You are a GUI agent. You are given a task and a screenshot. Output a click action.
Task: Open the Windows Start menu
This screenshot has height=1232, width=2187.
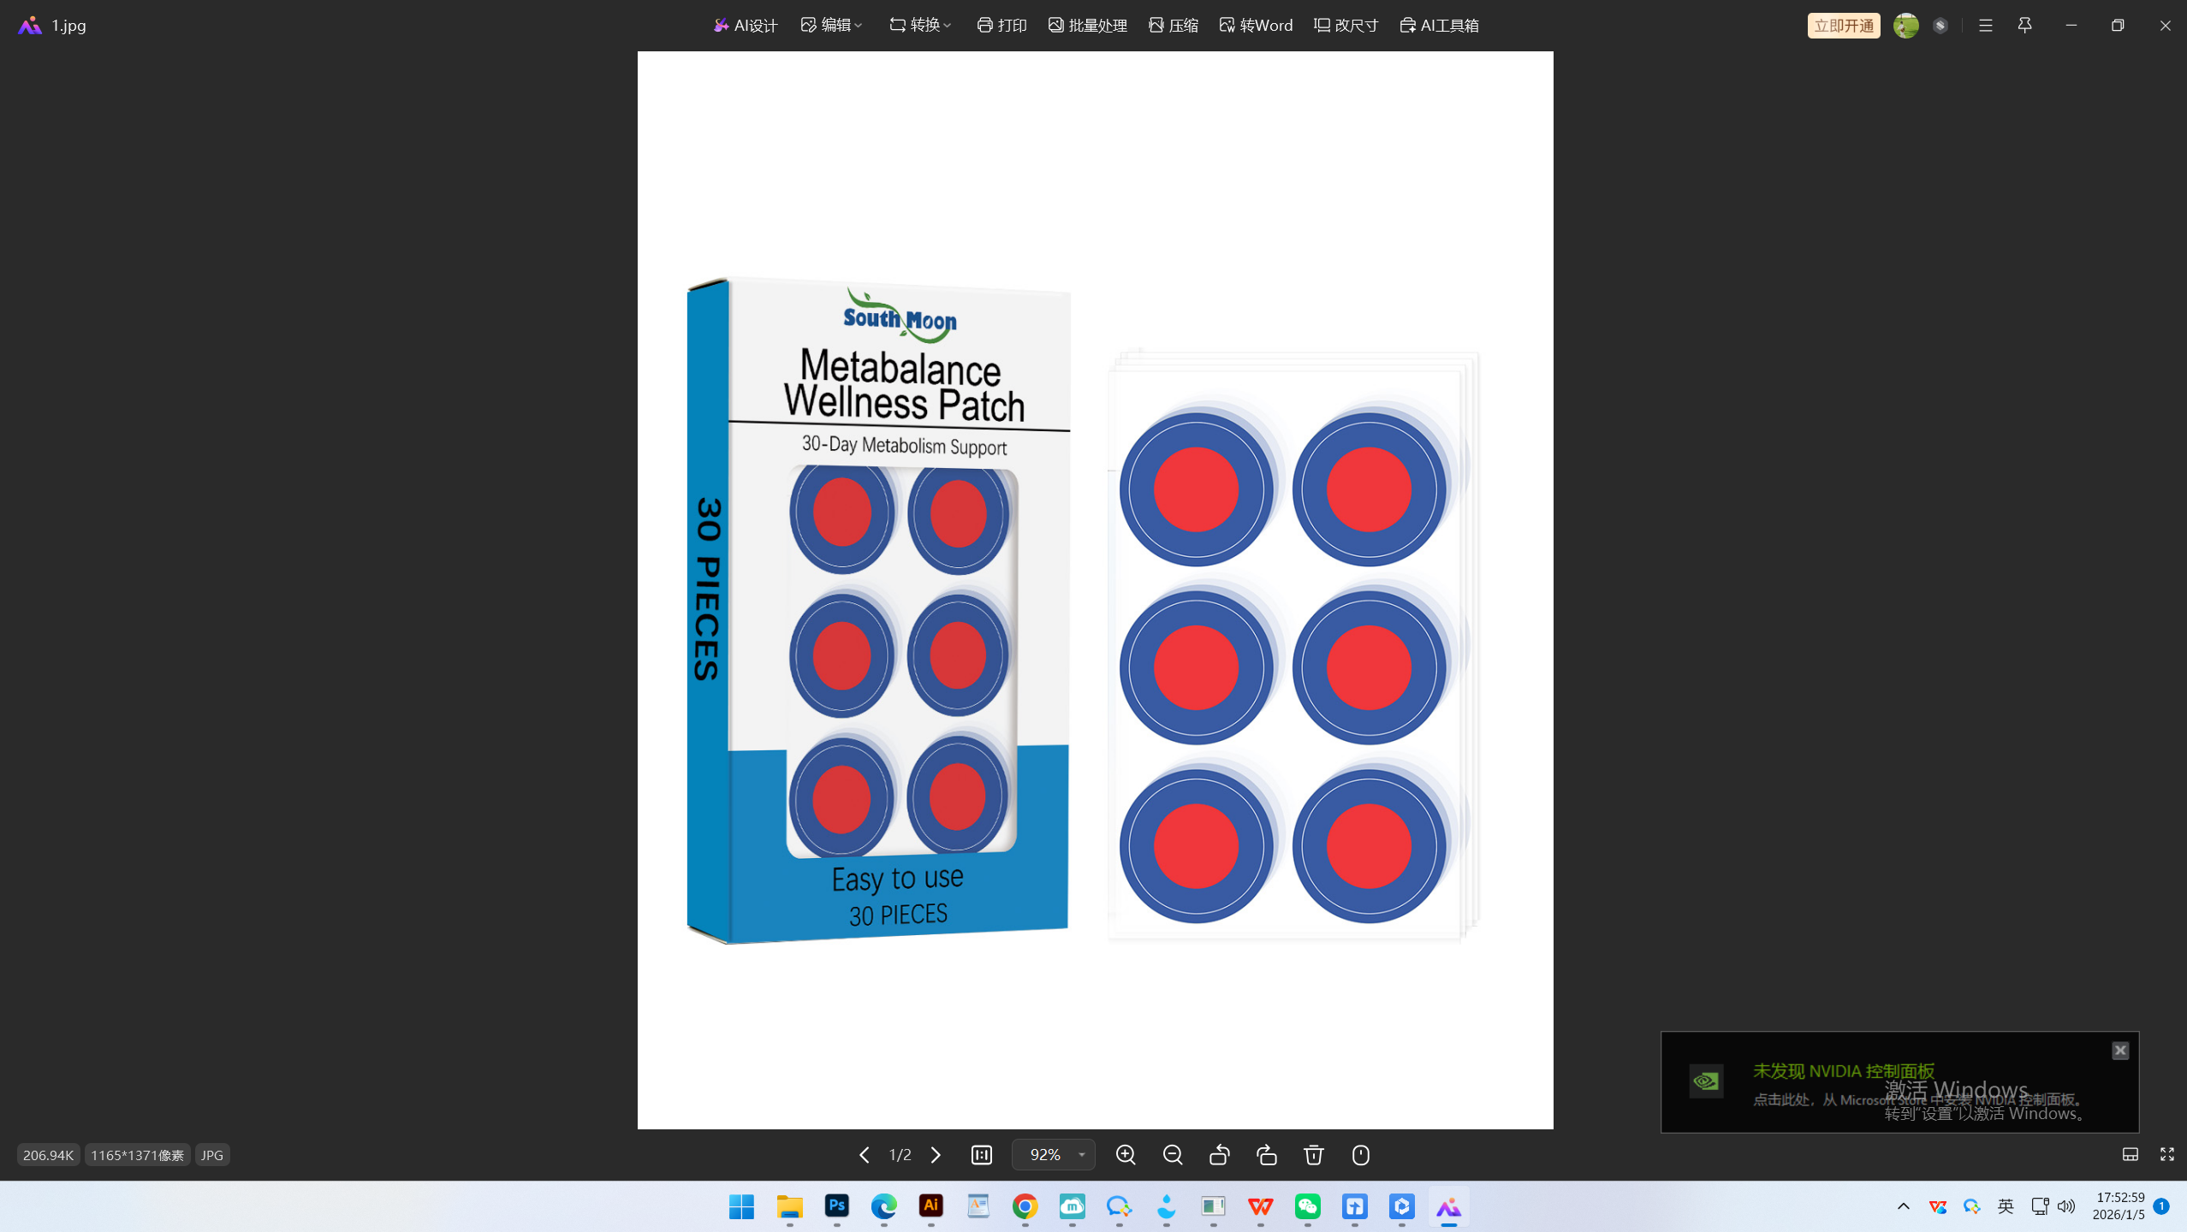tap(741, 1206)
